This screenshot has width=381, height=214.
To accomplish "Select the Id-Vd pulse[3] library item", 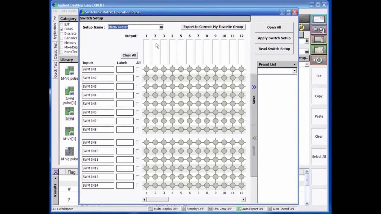I will coord(69,91).
